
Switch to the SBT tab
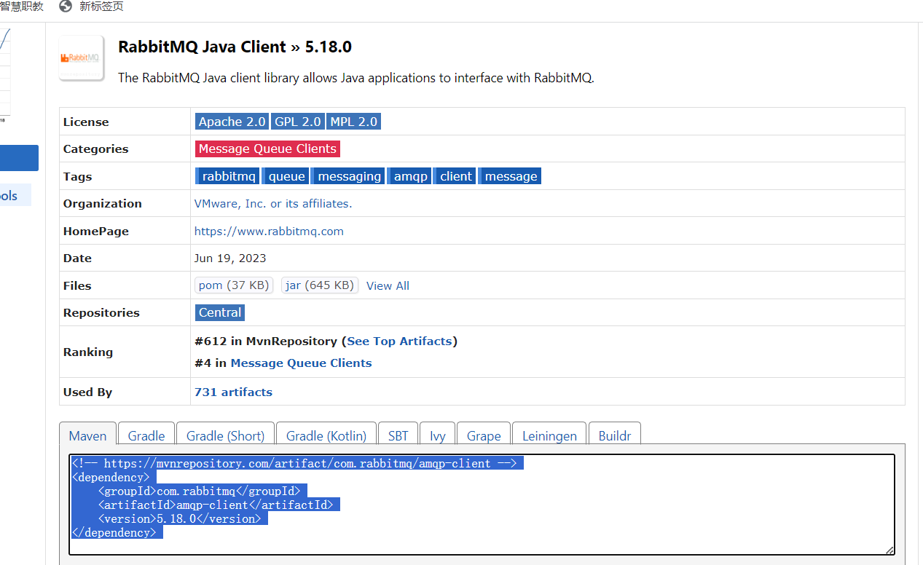[398, 435]
